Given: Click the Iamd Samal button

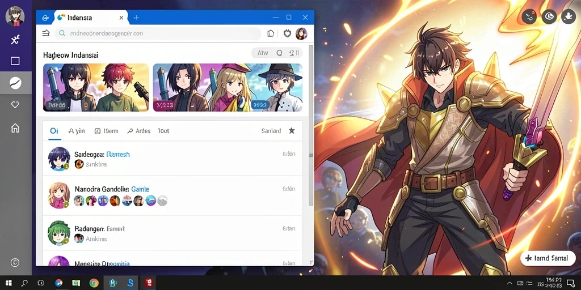Looking at the screenshot, I should [x=548, y=258].
